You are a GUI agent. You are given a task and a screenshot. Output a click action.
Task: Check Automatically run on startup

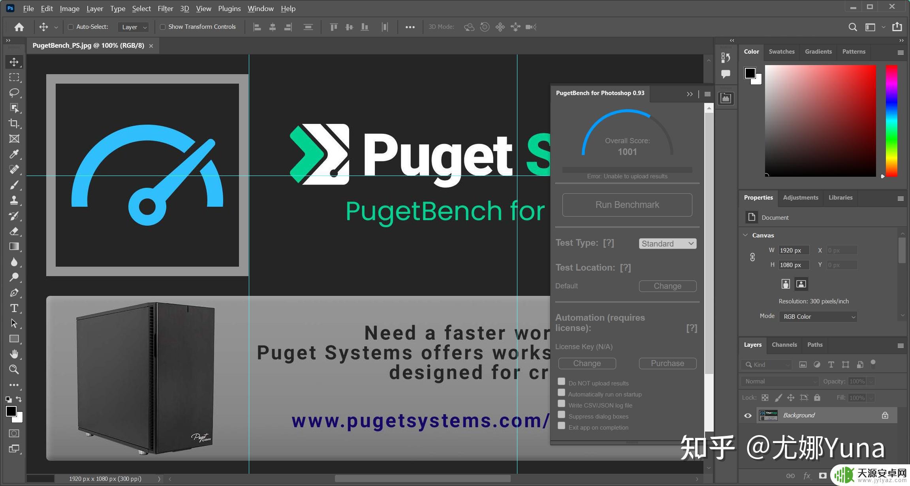pyautogui.click(x=561, y=392)
